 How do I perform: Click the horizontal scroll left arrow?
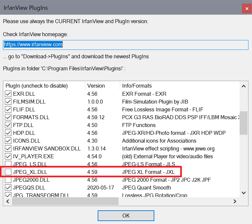tap(8, 201)
